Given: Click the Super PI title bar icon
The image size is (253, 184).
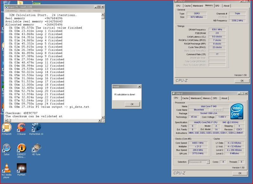Looking at the screenshot, I should (x=6, y=7).
